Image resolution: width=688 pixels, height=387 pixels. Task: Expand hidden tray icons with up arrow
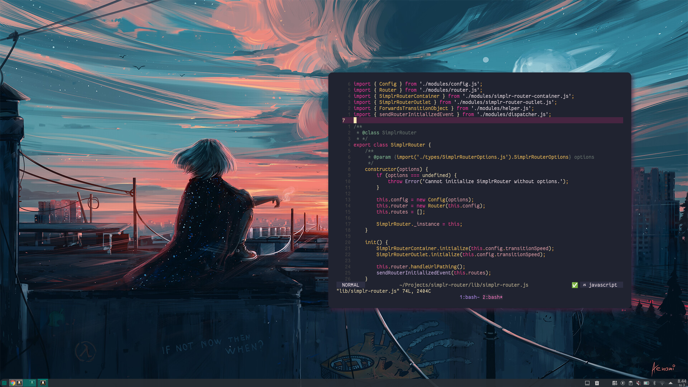click(670, 383)
